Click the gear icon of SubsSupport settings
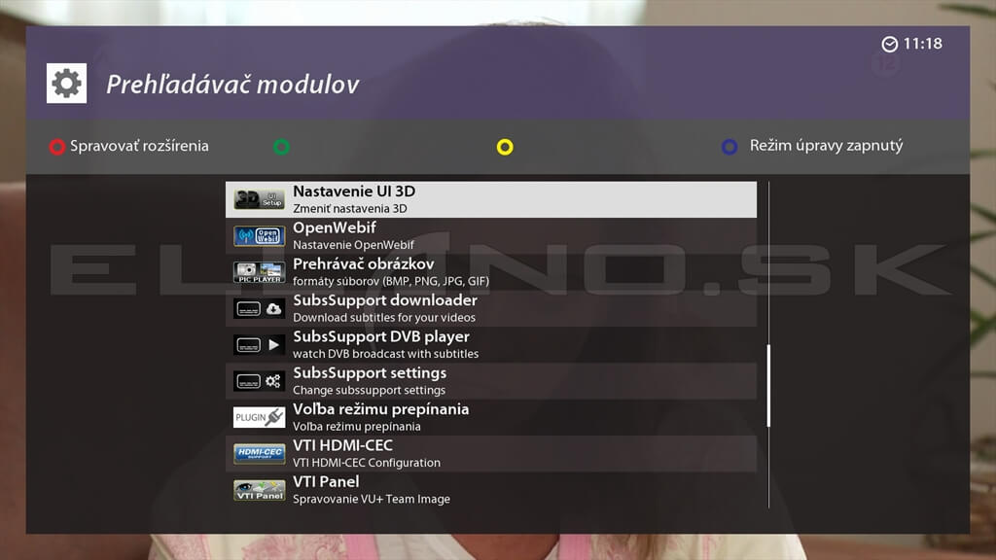The image size is (996, 560). [257, 380]
